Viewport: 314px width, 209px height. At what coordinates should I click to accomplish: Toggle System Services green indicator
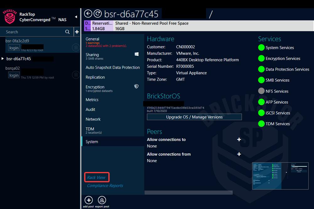click(x=261, y=48)
